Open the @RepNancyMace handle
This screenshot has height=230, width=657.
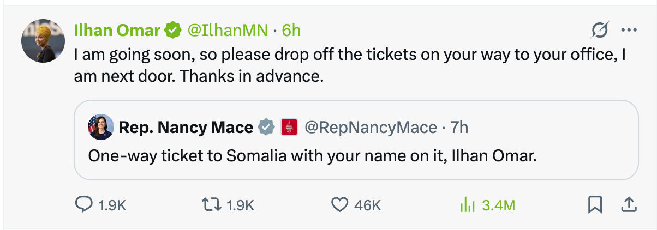[370, 128]
